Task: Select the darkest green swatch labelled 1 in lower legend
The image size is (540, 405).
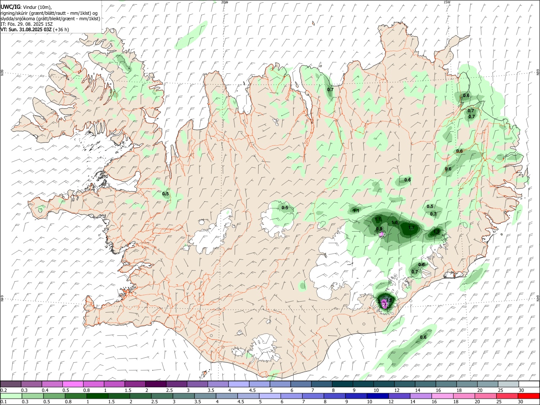Action: coord(97,396)
